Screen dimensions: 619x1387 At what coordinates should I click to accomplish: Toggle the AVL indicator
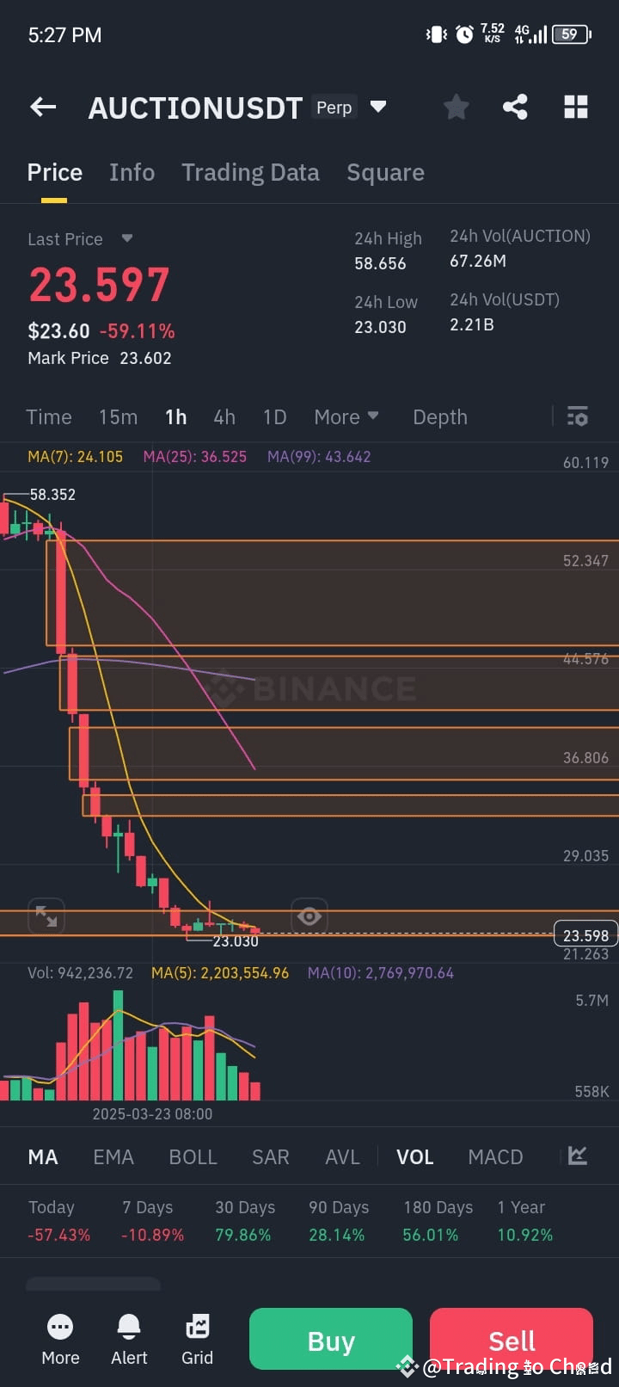(x=342, y=1156)
